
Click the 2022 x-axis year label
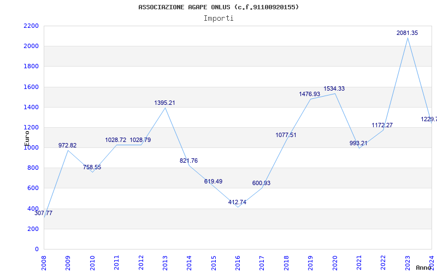[383, 263]
